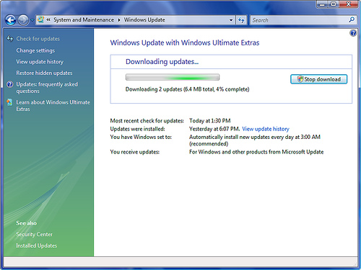Viewport: 361px width, 270px height.
Task: Click the Back navigation arrow button
Action: click(x=11, y=20)
